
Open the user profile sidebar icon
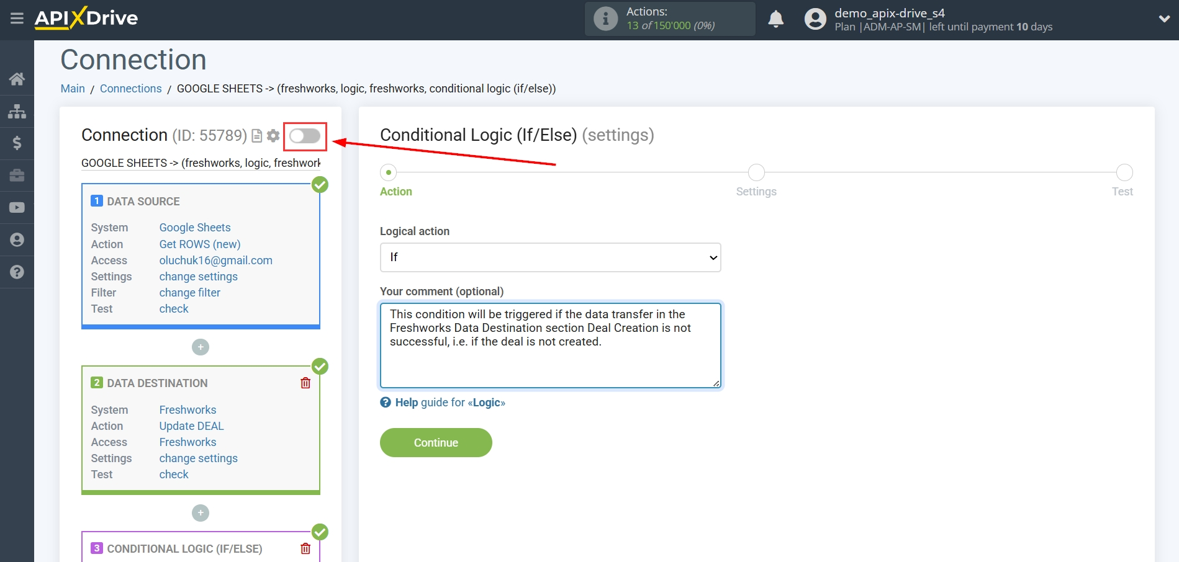tap(17, 240)
